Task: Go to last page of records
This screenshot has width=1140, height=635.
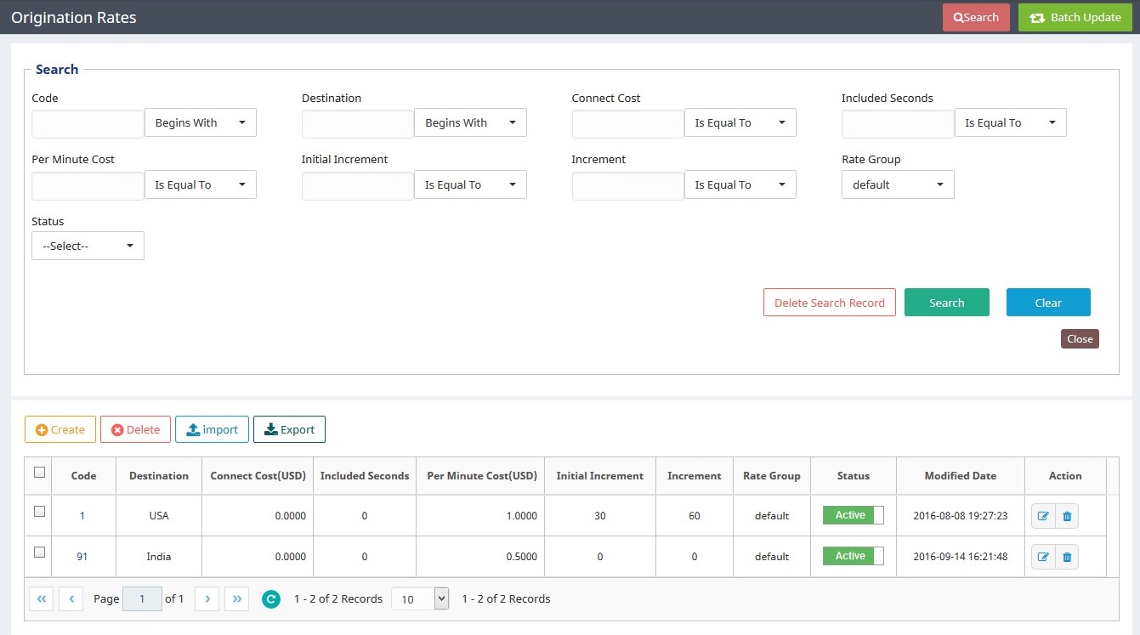Action: (x=237, y=598)
